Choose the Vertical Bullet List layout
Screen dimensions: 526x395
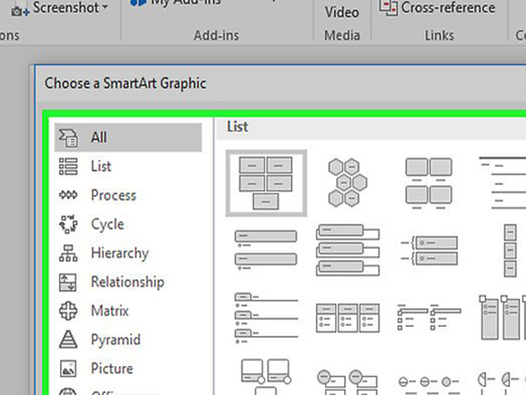266,250
